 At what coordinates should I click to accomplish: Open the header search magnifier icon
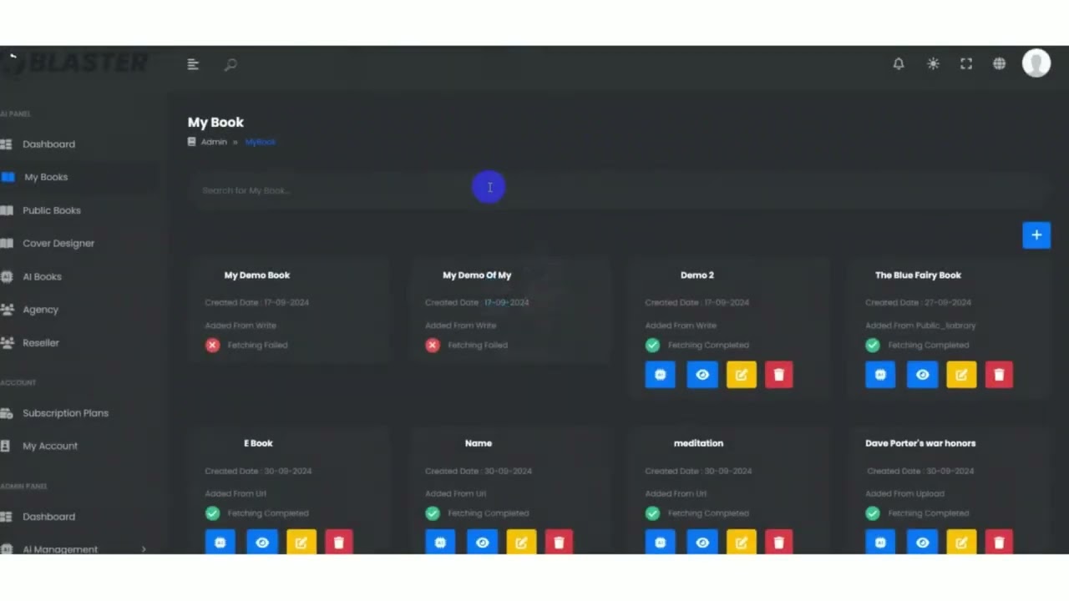pyautogui.click(x=231, y=64)
